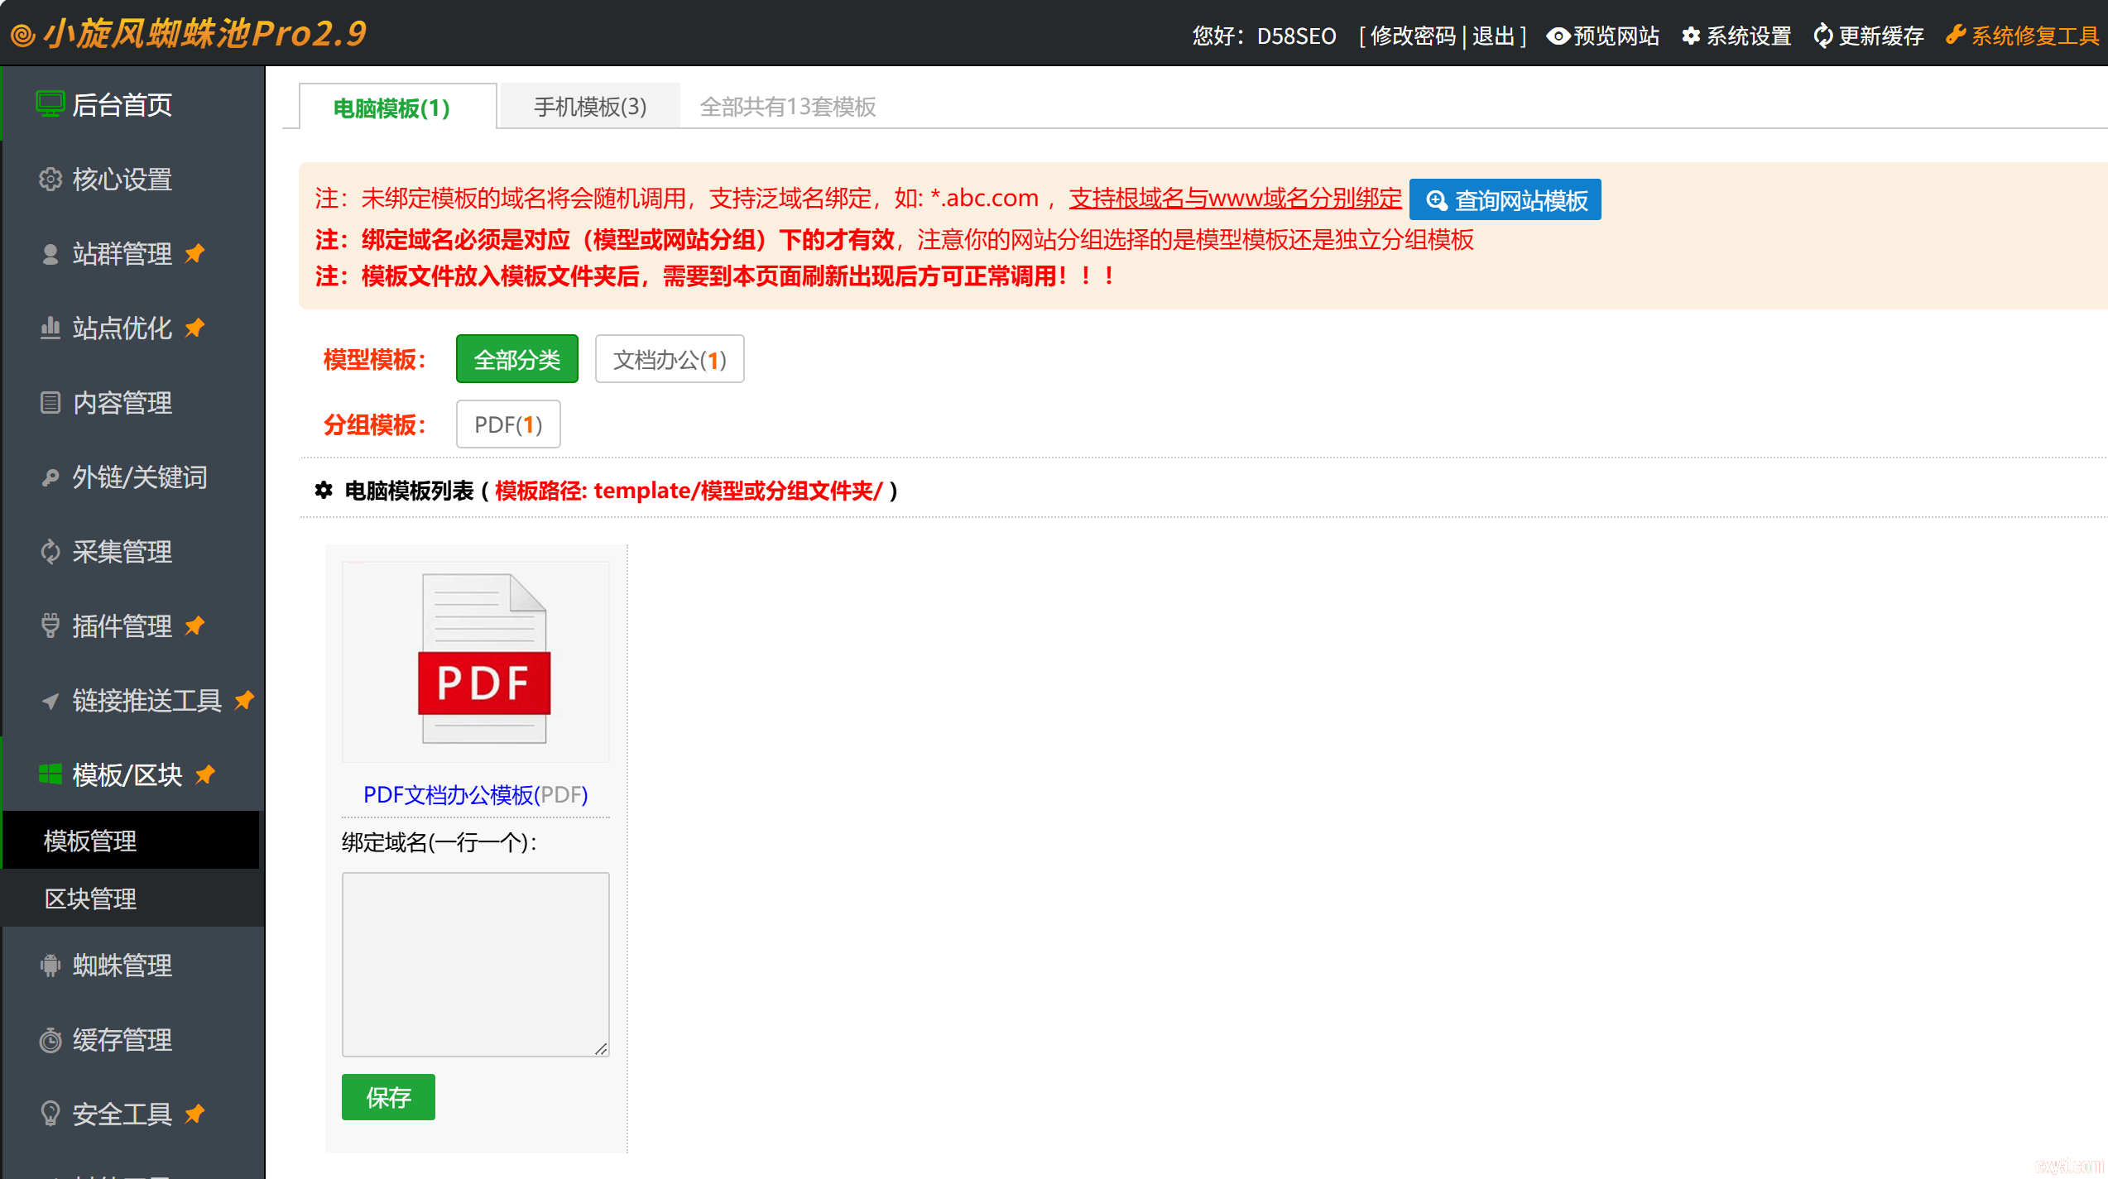Click the plug icon beside 插件管理

50,625
